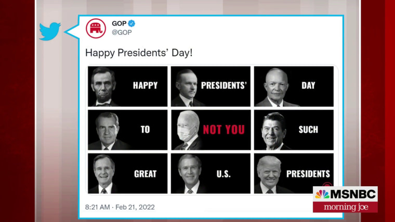
Task: Click the 8:21 AM timestamp
Action: tap(97, 207)
